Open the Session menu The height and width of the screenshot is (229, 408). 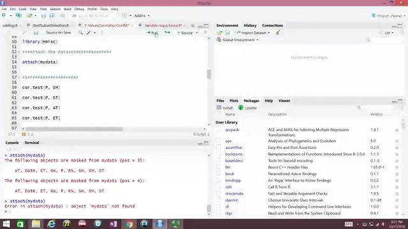click(x=55, y=9)
